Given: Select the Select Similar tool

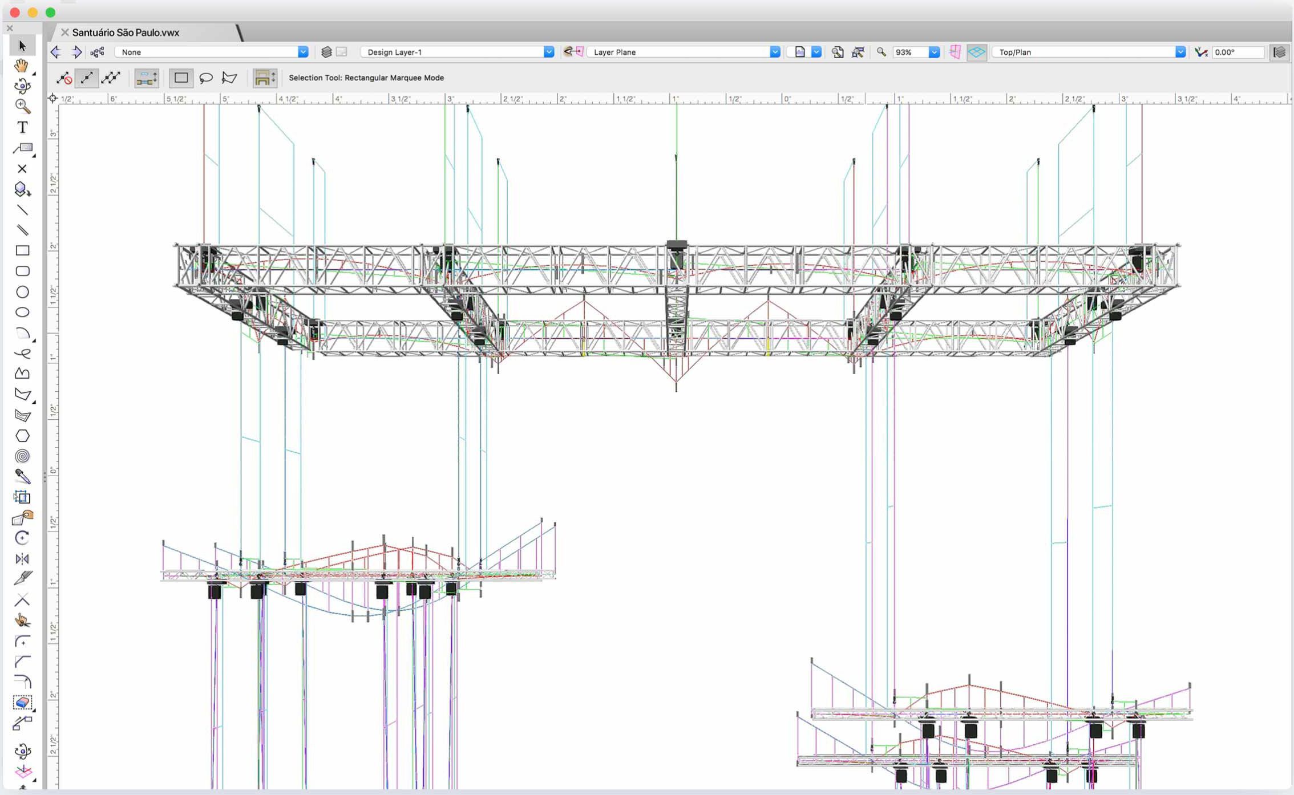Looking at the screenshot, I should (22, 497).
